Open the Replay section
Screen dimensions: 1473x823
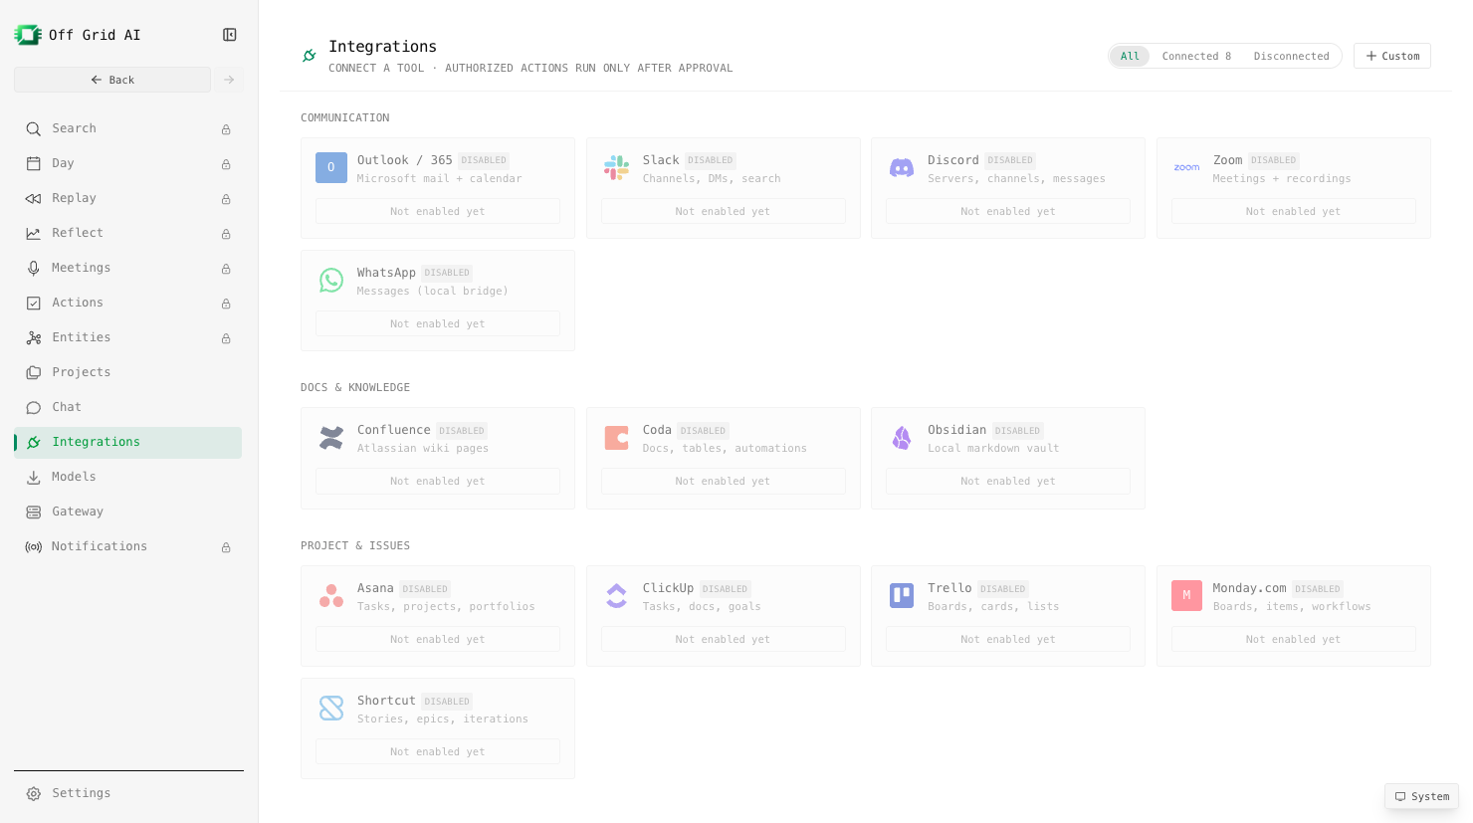(x=128, y=199)
